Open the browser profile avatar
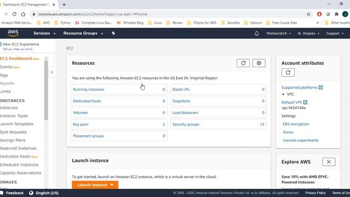Screen dimensions: 350x197 pyautogui.click(x=345, y=14)
